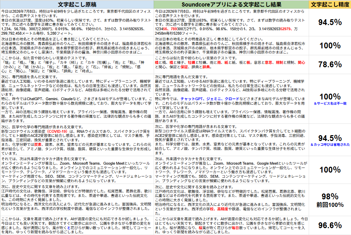Click the blue text チャットGPT、ジェミニ、クロード
Image resolution: width=351 pixels, height=235 pixels.
point(210,99)
